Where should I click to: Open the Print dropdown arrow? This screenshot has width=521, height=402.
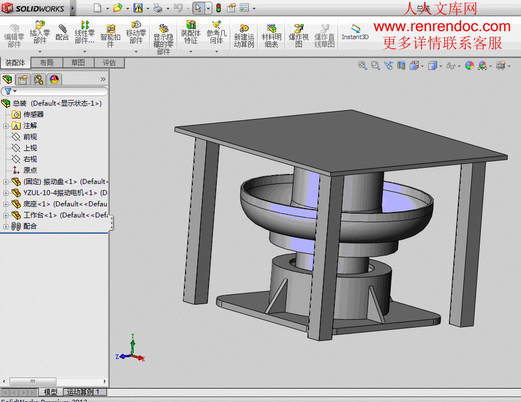(168, 8)
